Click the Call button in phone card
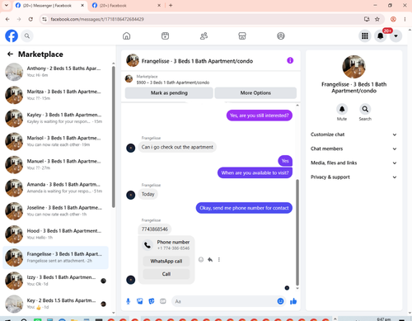Image resolution: width=412 pixels, height=321 pixels. (166, 274)
